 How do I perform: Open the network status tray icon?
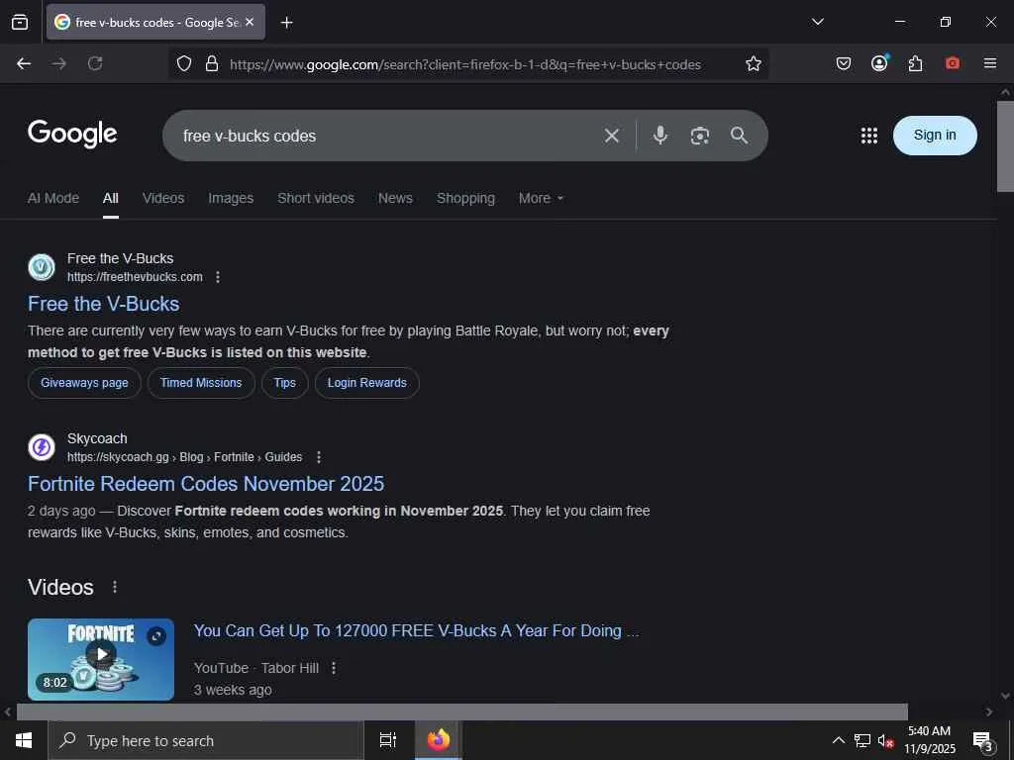pos(862,740)
